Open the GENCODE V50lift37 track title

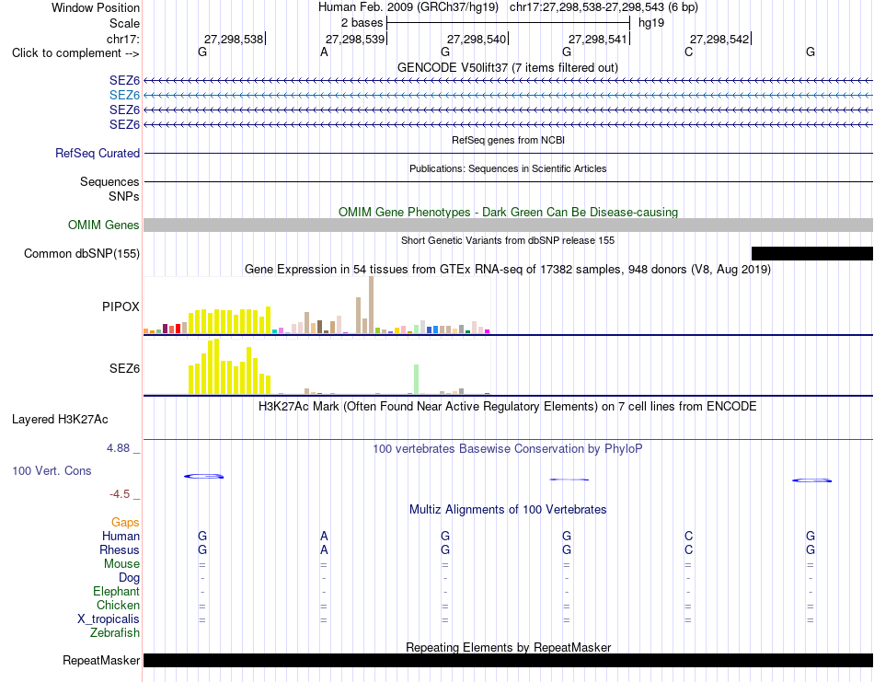tap(508, 67)
